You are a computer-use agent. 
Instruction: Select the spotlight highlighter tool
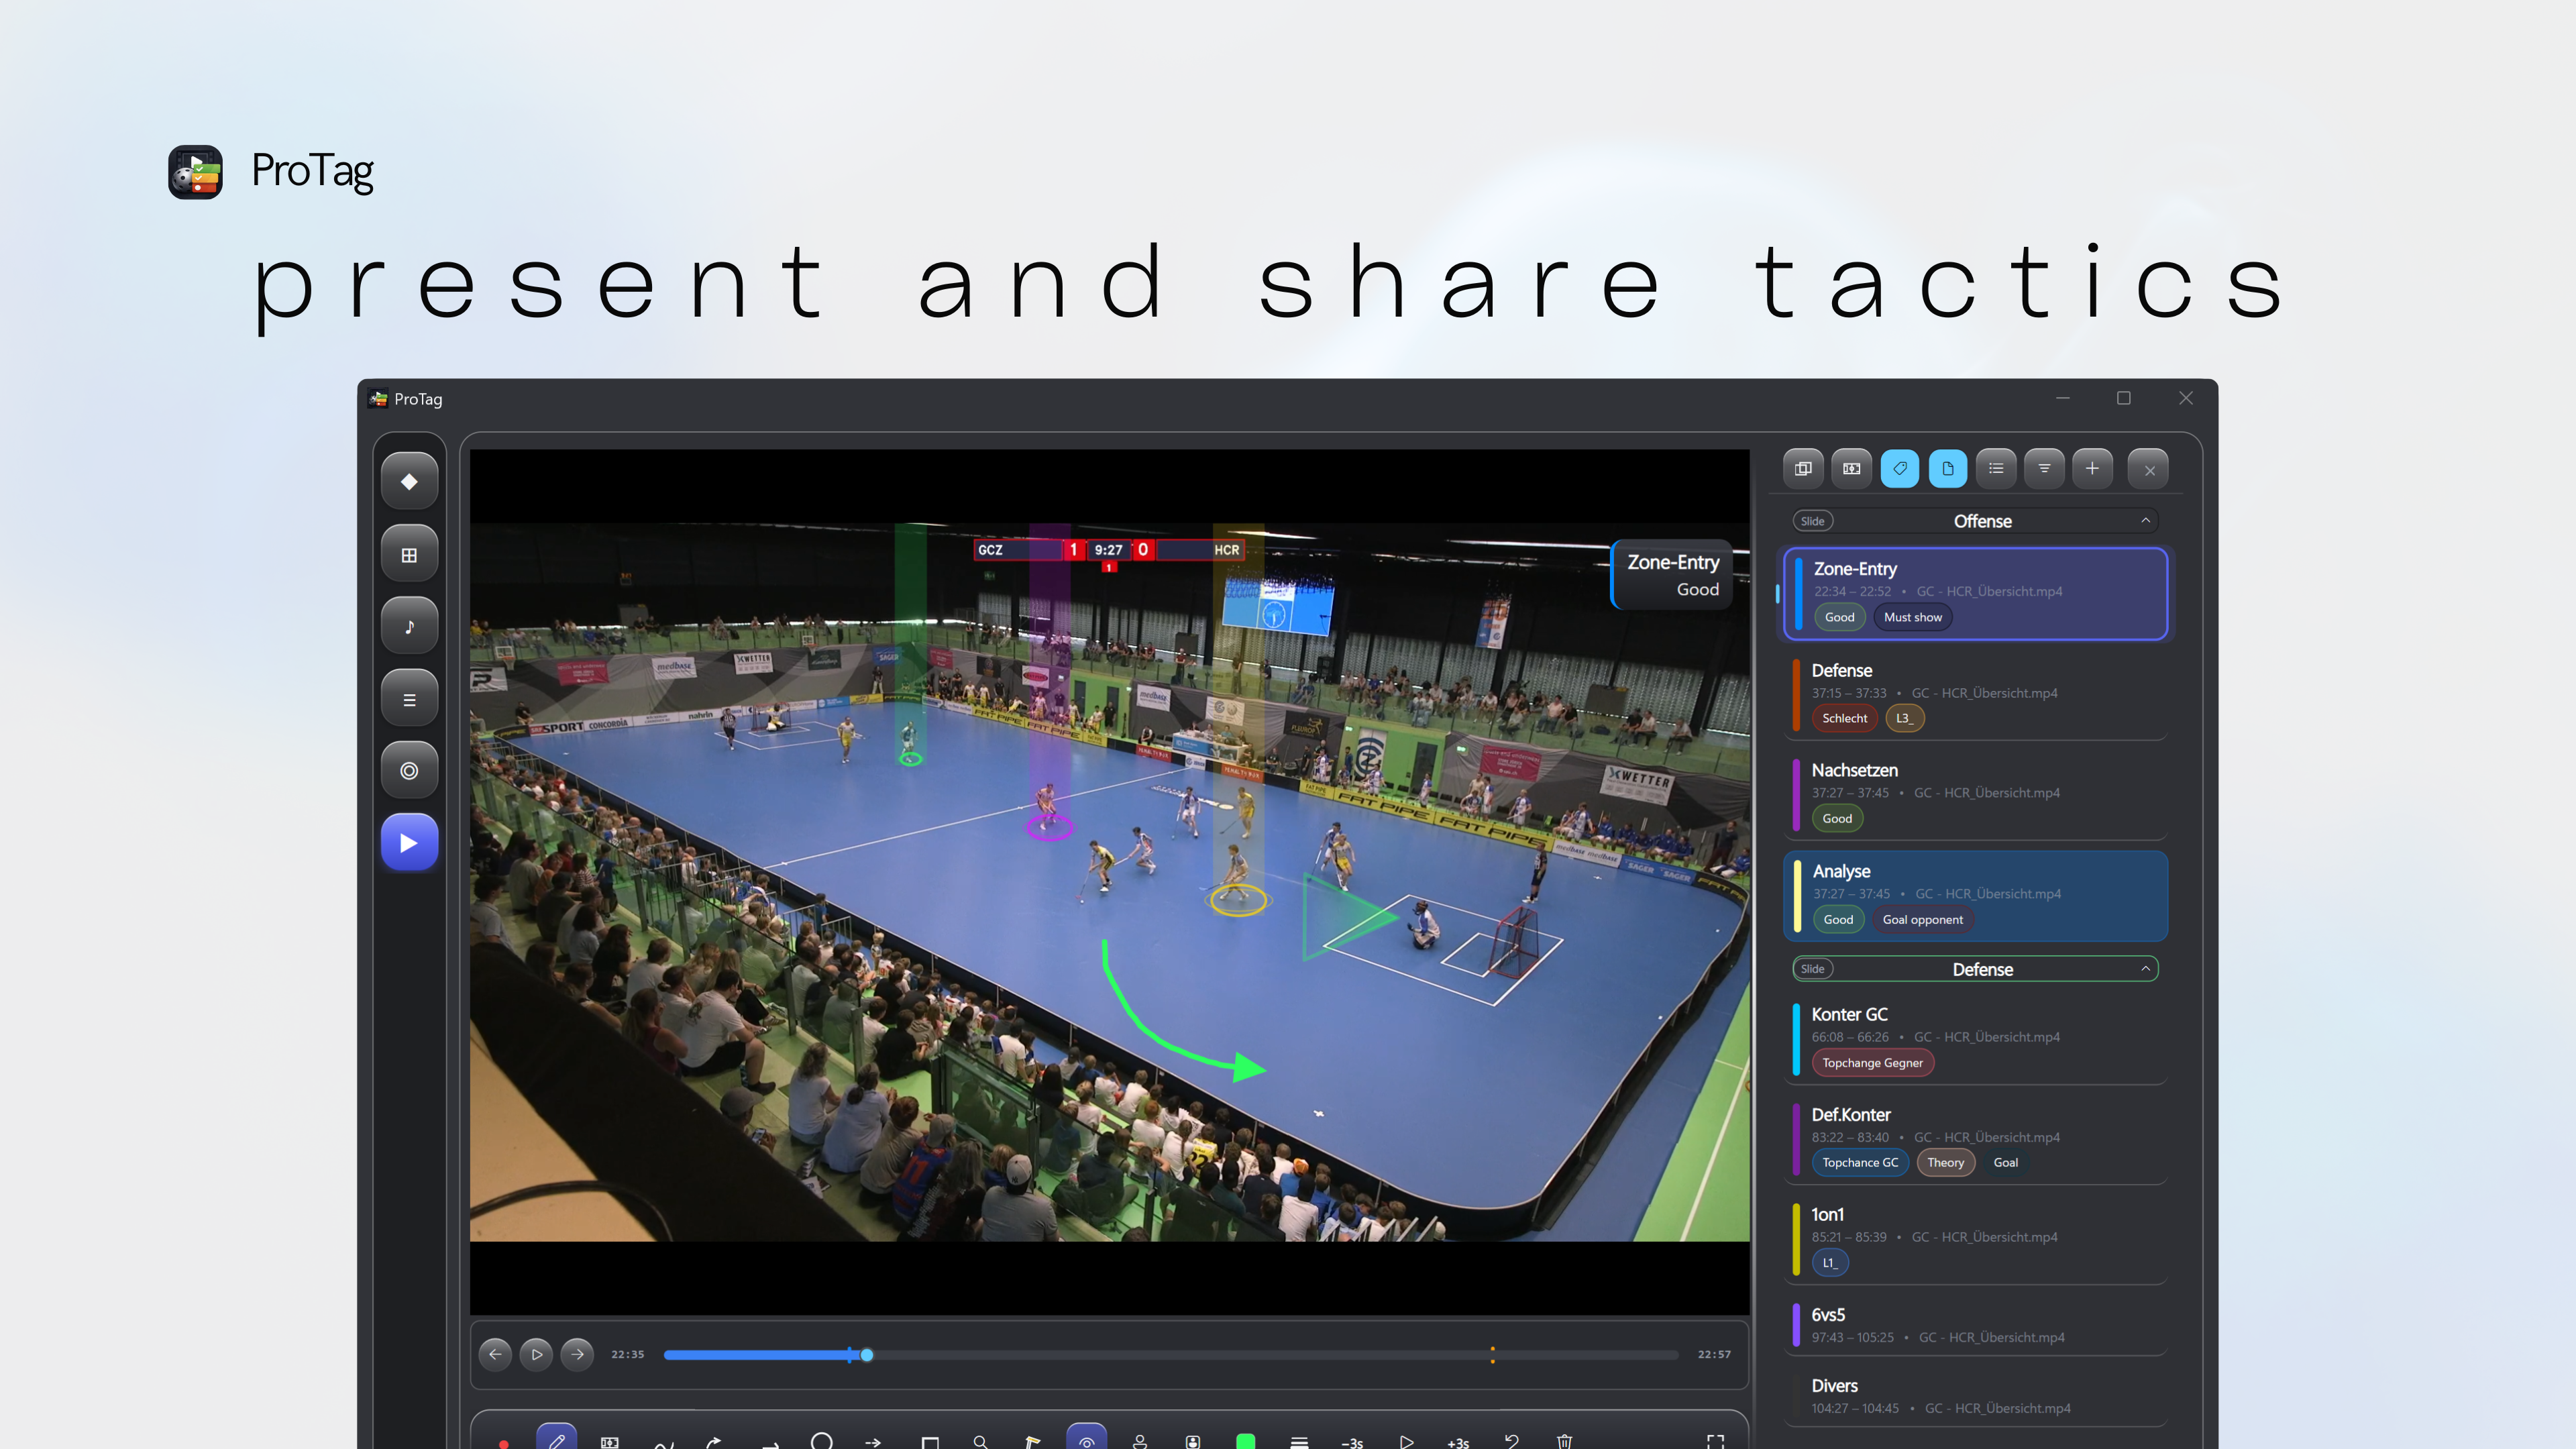1033,1442
